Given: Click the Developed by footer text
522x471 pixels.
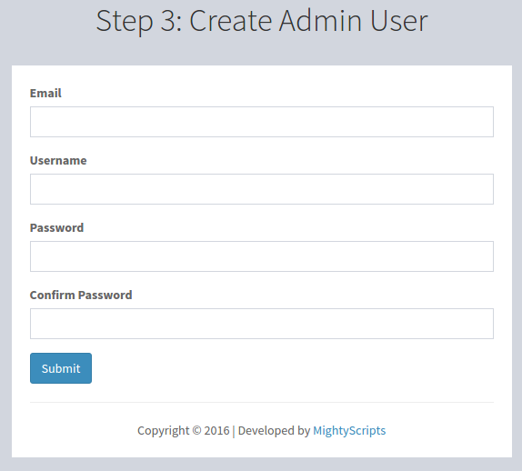Looking at the screenshot, I should pyautogui.click(x=274, y=430).
